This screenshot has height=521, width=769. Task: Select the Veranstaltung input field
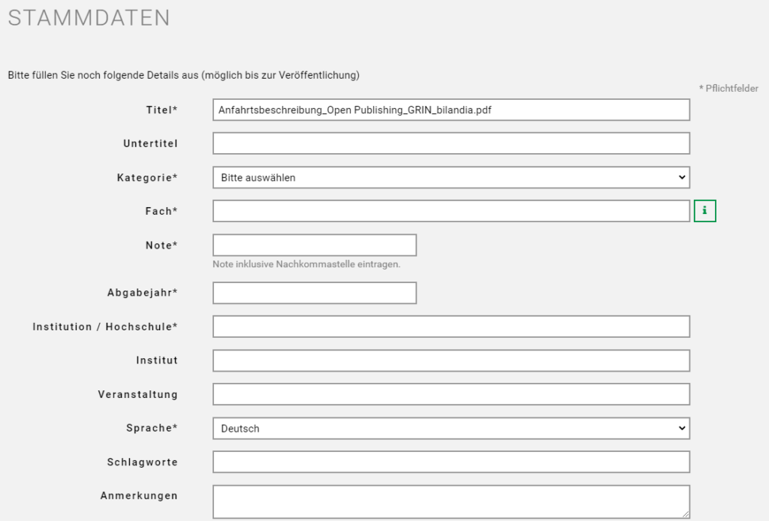pos(451,394)
